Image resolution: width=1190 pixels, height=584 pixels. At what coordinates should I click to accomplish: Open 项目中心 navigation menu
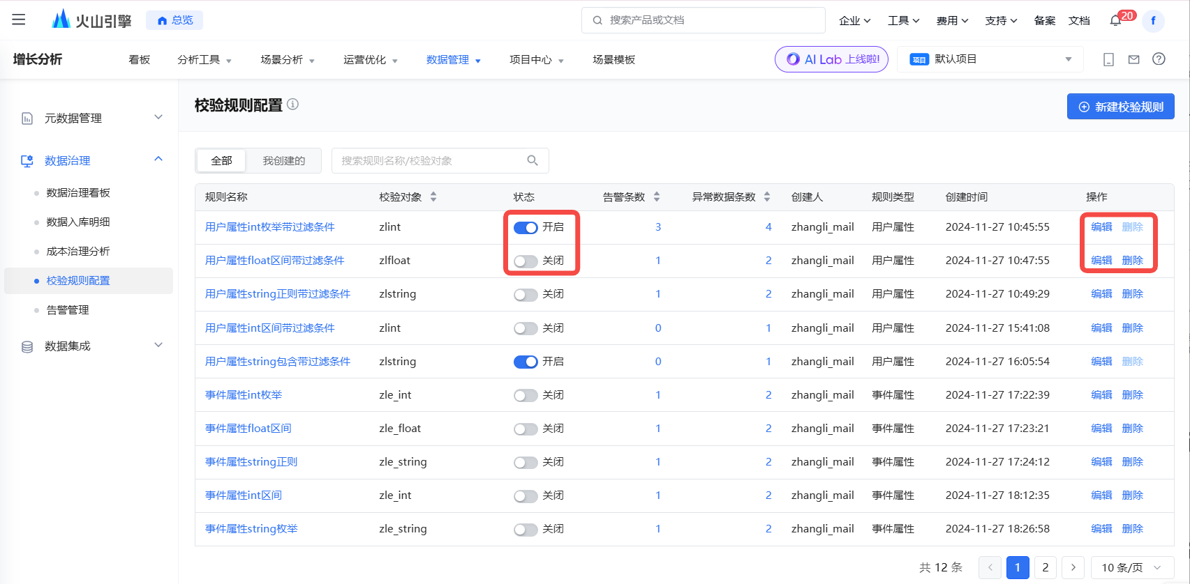[537, 60]
